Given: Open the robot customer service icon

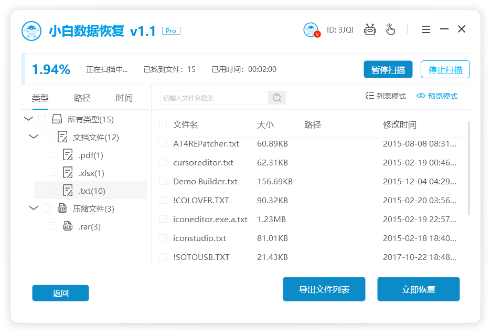Looking at the screenshot, I should point(370,29).
